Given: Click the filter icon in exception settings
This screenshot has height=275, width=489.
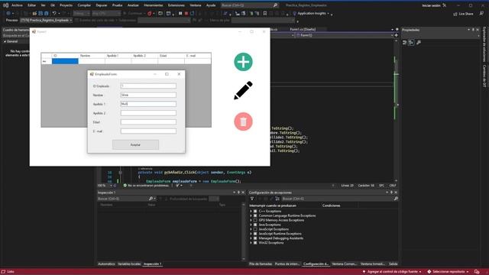Looking at the screenshot, I should pos(252,199).
